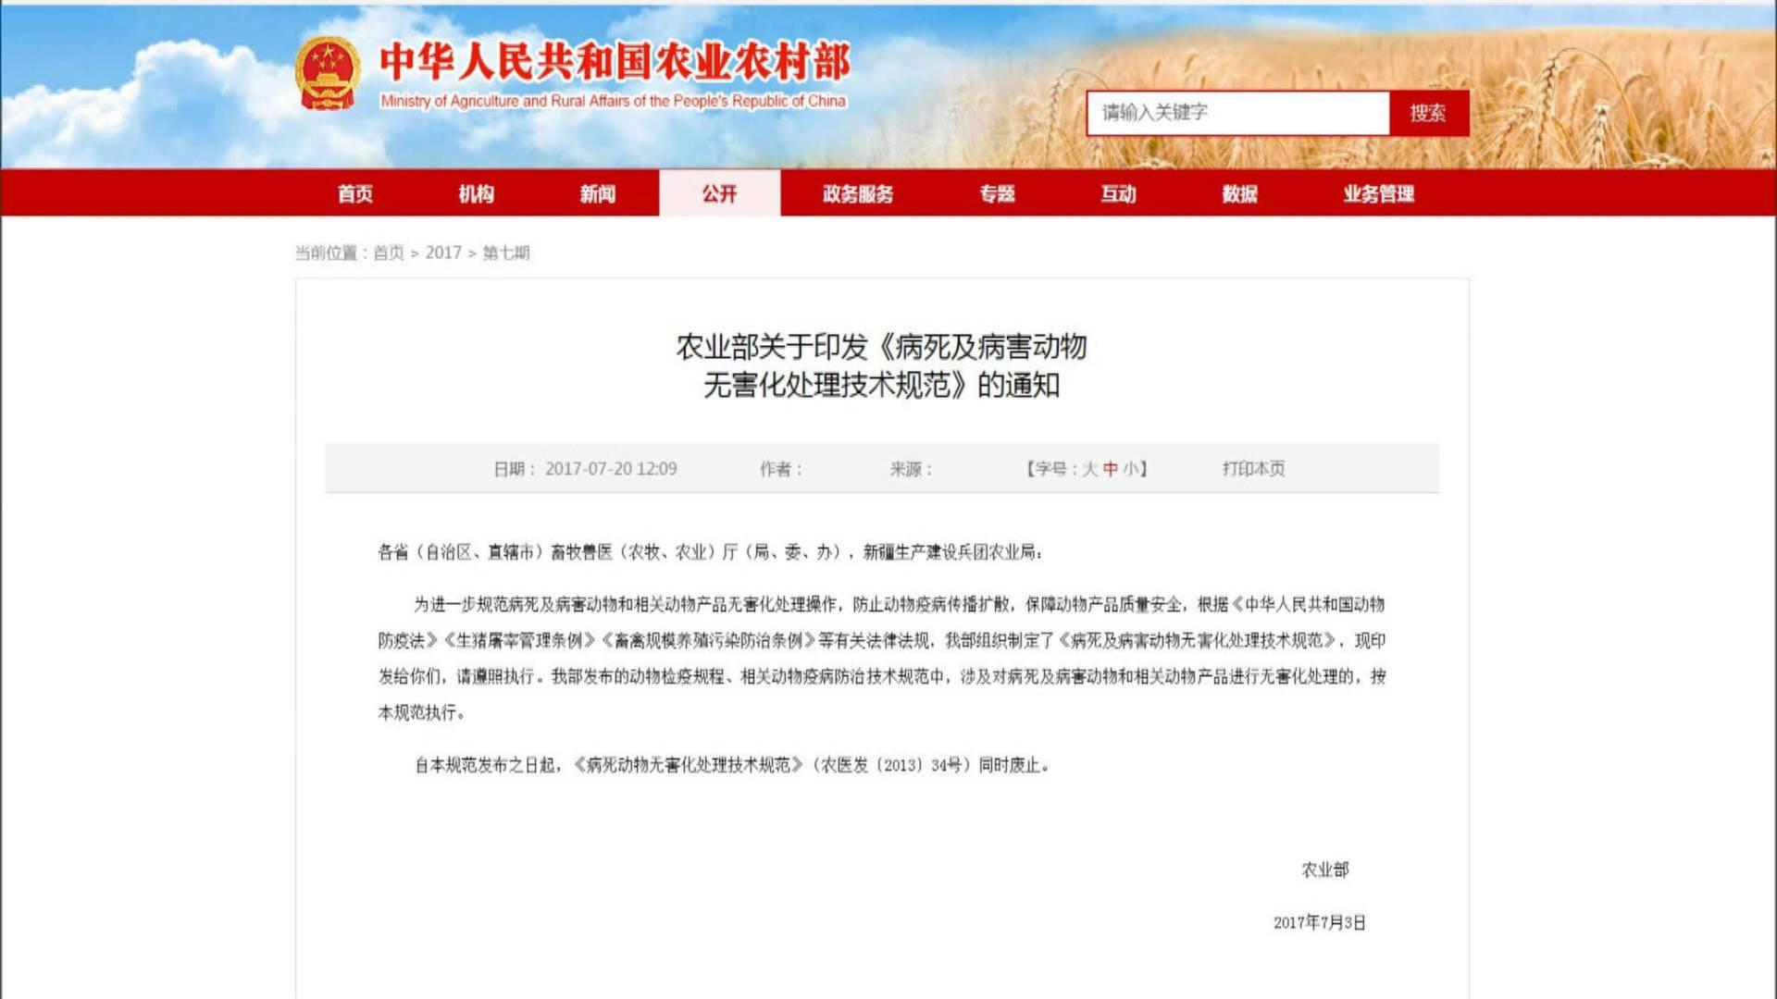Set font size to 小 (small)
Viewport: 1777px width, 999px height.
pos(1131,469)
